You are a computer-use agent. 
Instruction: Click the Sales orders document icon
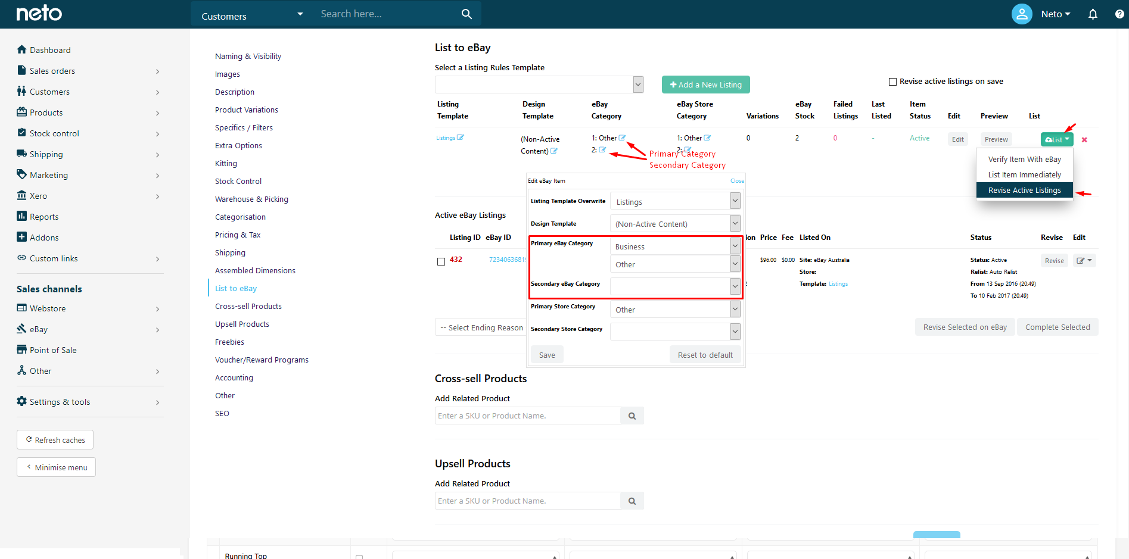click(x=22, y=70)
